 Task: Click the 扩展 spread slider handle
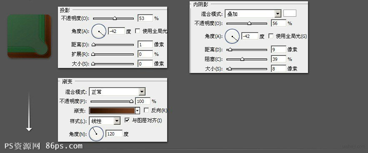(x=93, y=54)
